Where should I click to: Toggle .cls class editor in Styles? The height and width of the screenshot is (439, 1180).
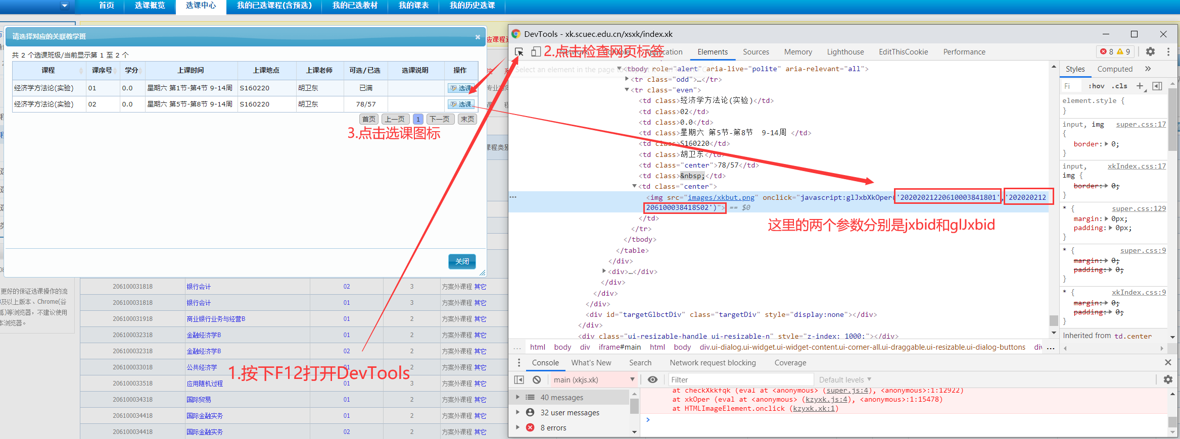pos(1119,86)
